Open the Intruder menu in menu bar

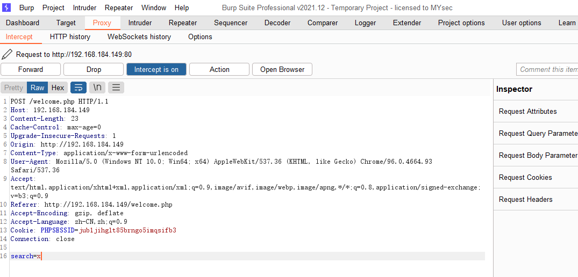(84, 8)
